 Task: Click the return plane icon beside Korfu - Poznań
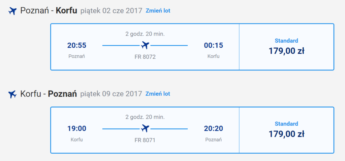tap(12, 94)
